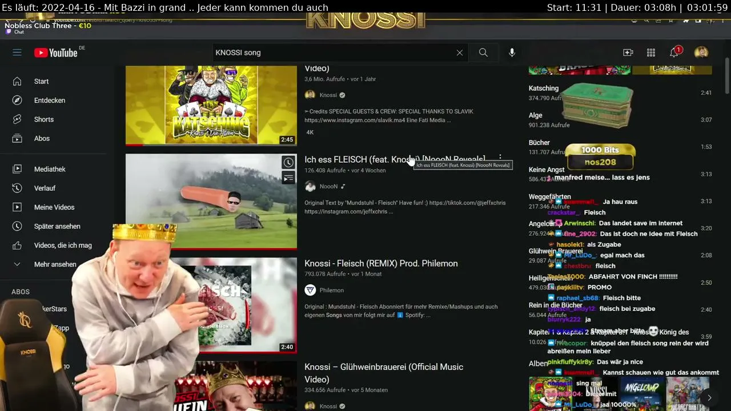The width and height of the screenshot is (731, 411).
Task: Open the Philemon channel avatar
Action: coord(310,290)
